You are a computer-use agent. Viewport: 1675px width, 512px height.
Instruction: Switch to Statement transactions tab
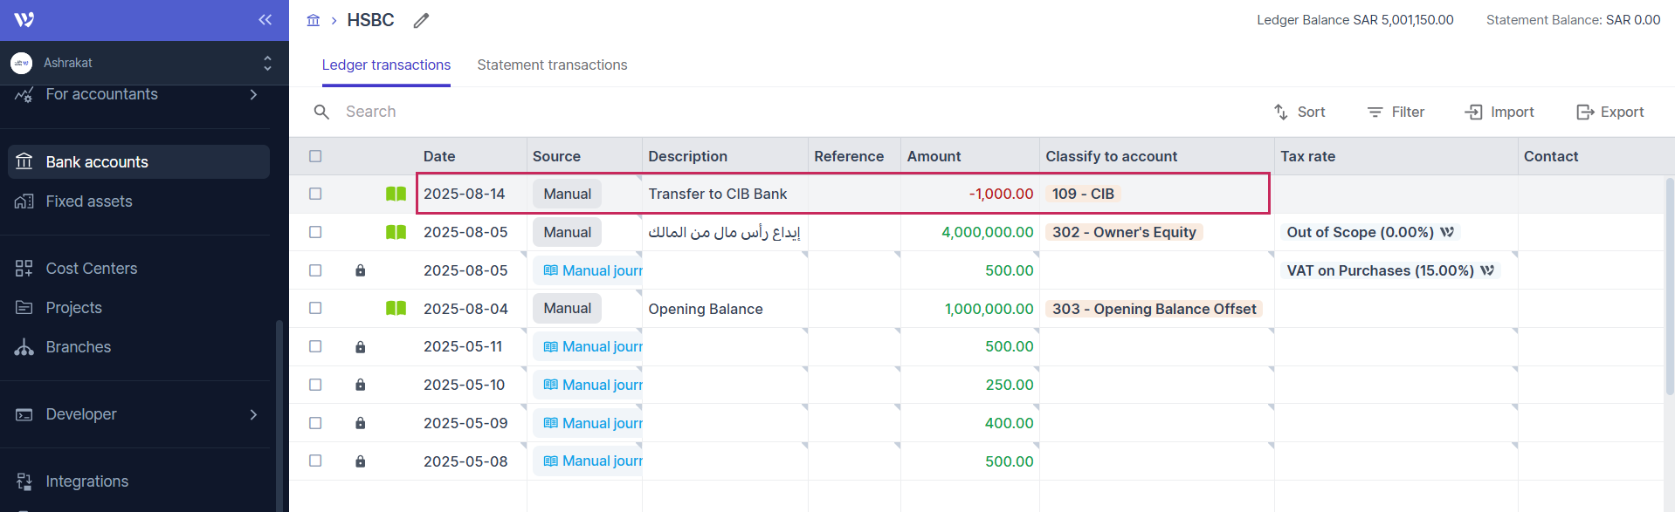[x=552, y=65]
